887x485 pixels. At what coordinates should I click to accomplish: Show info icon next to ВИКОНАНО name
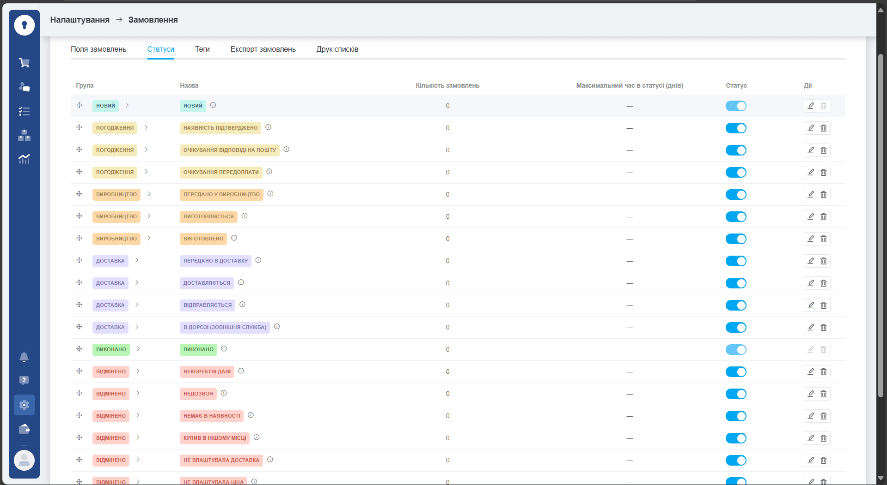224,349
